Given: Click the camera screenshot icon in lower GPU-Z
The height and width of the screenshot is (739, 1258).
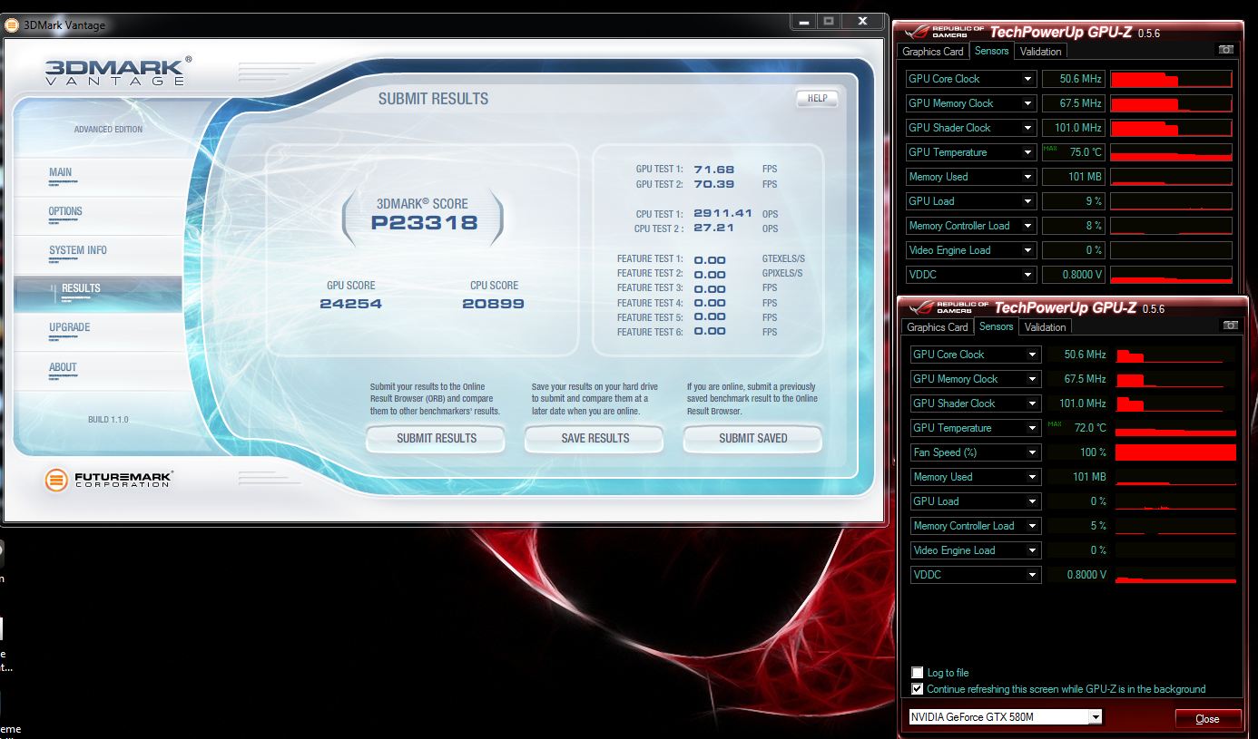Looking at the screenshot, I should click(x=1230, y=326).
